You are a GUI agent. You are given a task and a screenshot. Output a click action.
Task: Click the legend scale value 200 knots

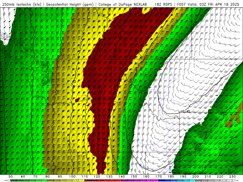(x=195, y=177)
